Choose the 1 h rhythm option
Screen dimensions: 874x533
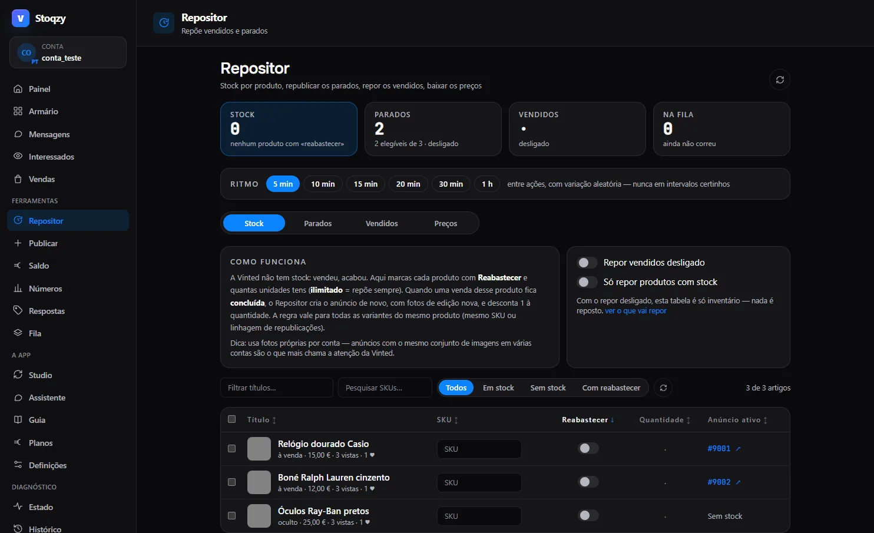point(487,184)
